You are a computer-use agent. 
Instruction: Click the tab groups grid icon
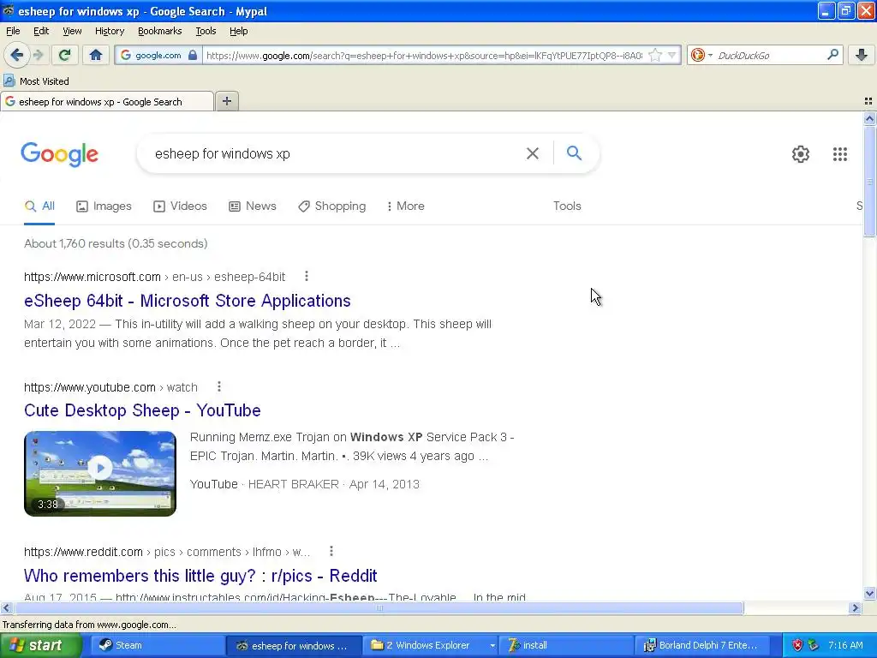(x=868, y=101)
